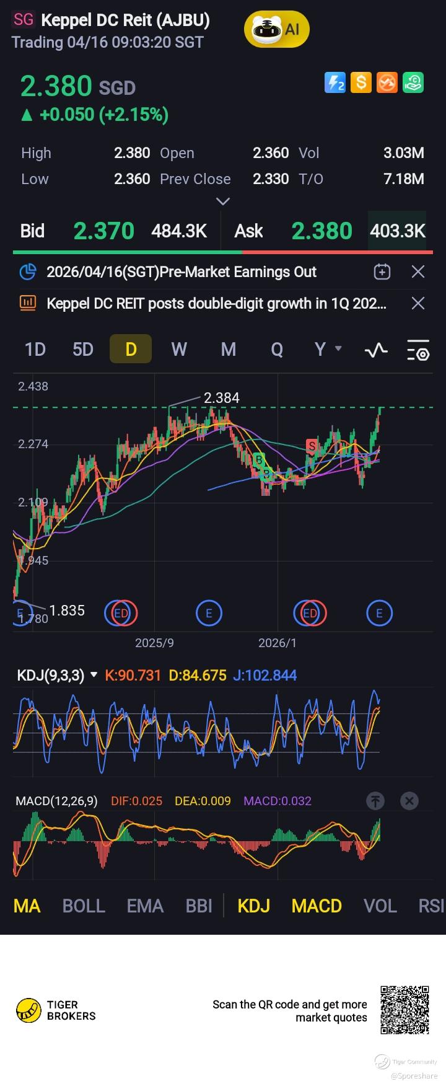Image resolution: width=446 pixels, height=1086 pixels.
Task: Tap the QR code image
Action: pyautogui.click(x=404, y=1010)
